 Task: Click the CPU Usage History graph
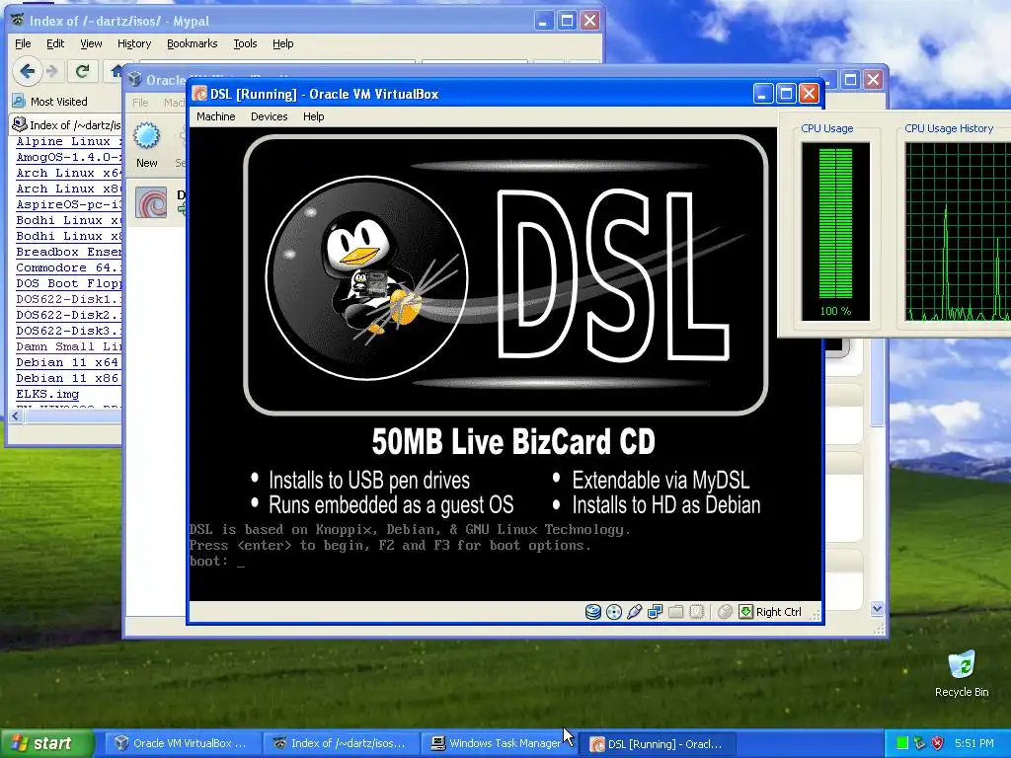(958, 232)
